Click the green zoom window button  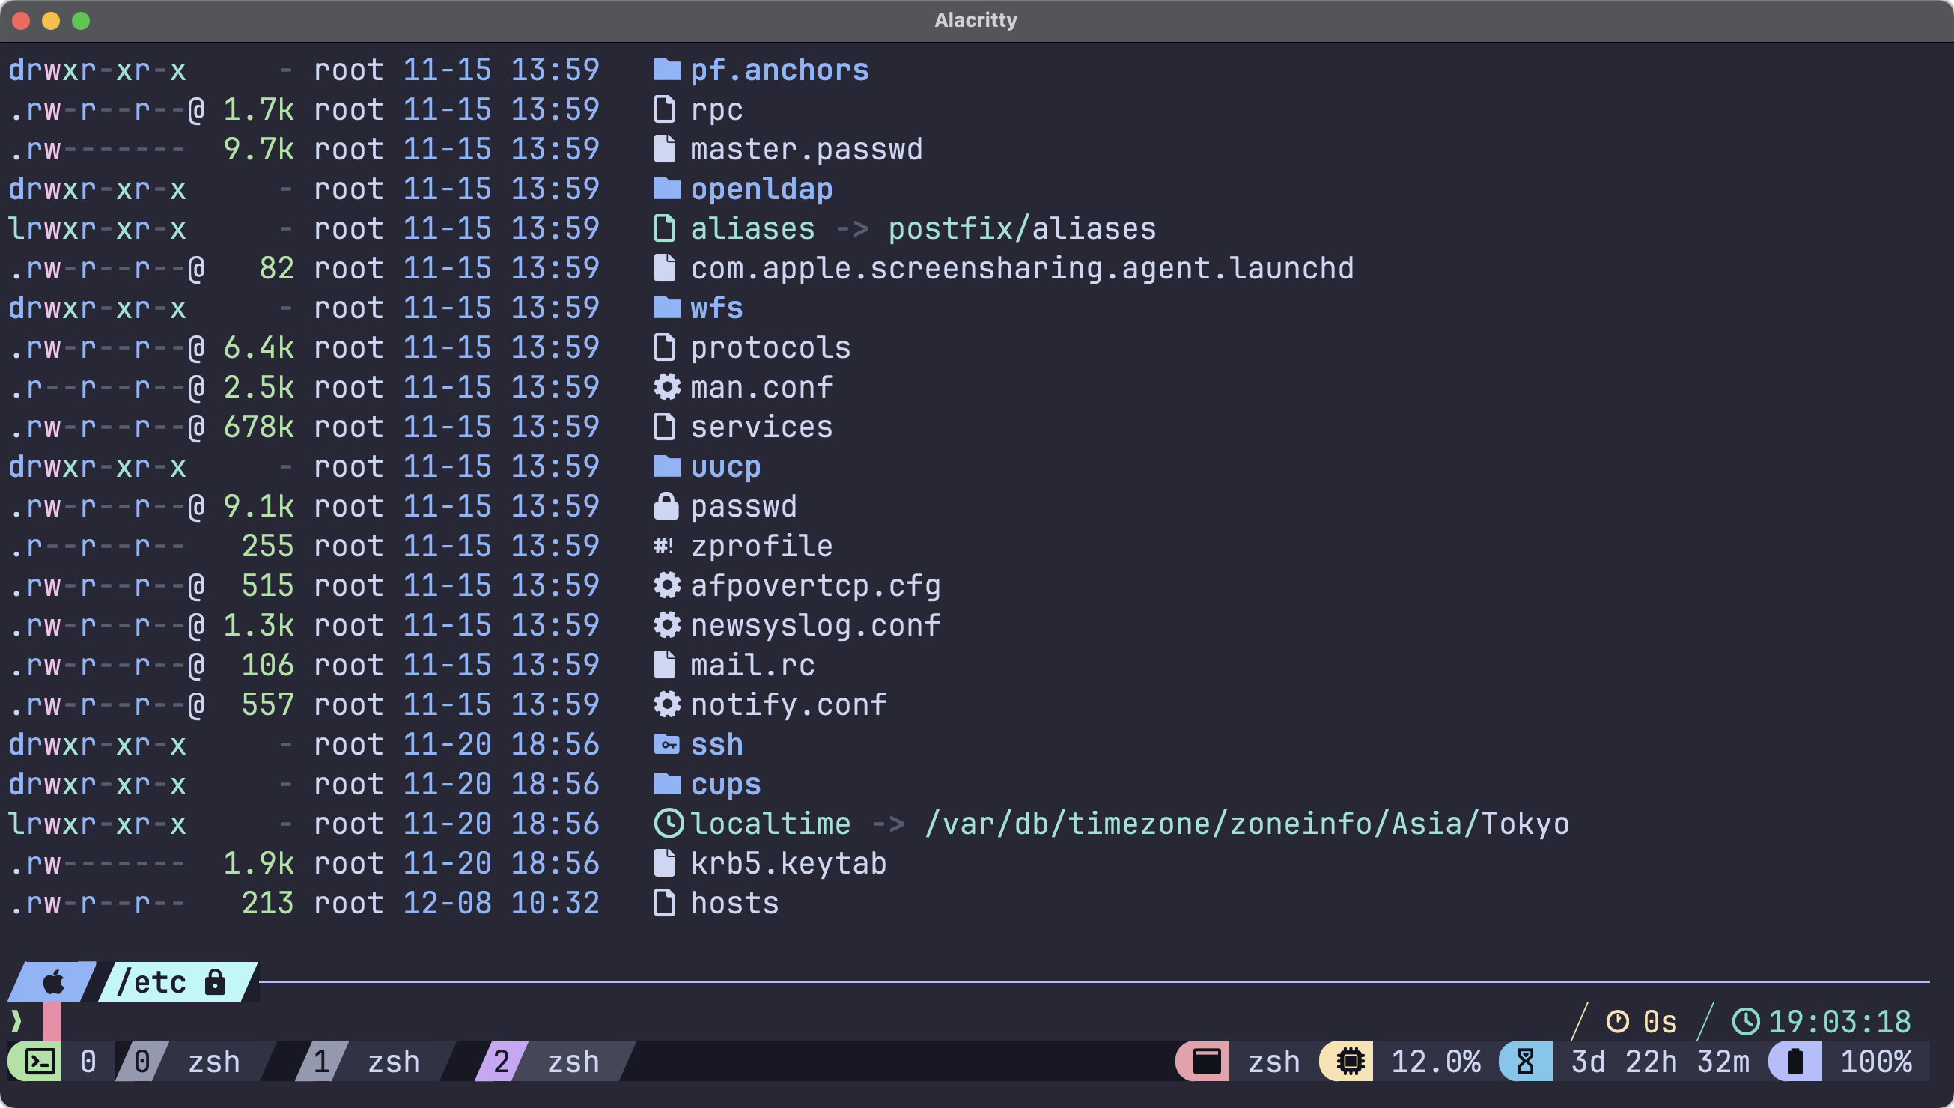coord(81,20)
